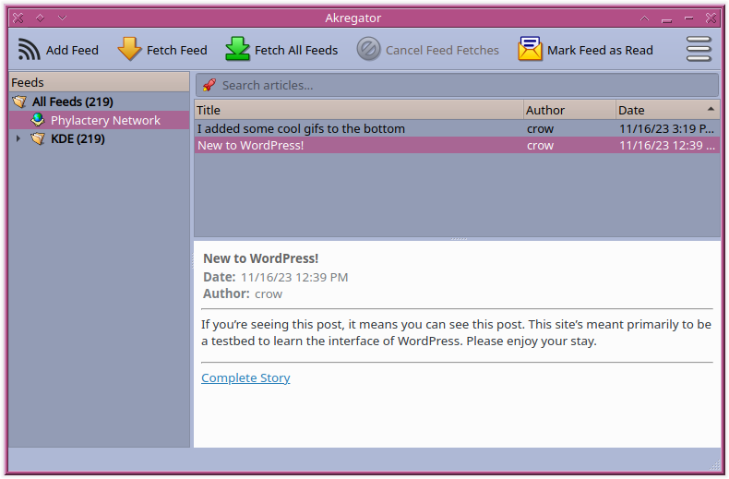Expand the KDE folder tree arrow
Screen dimensions: 729x479
click(18, 138)
